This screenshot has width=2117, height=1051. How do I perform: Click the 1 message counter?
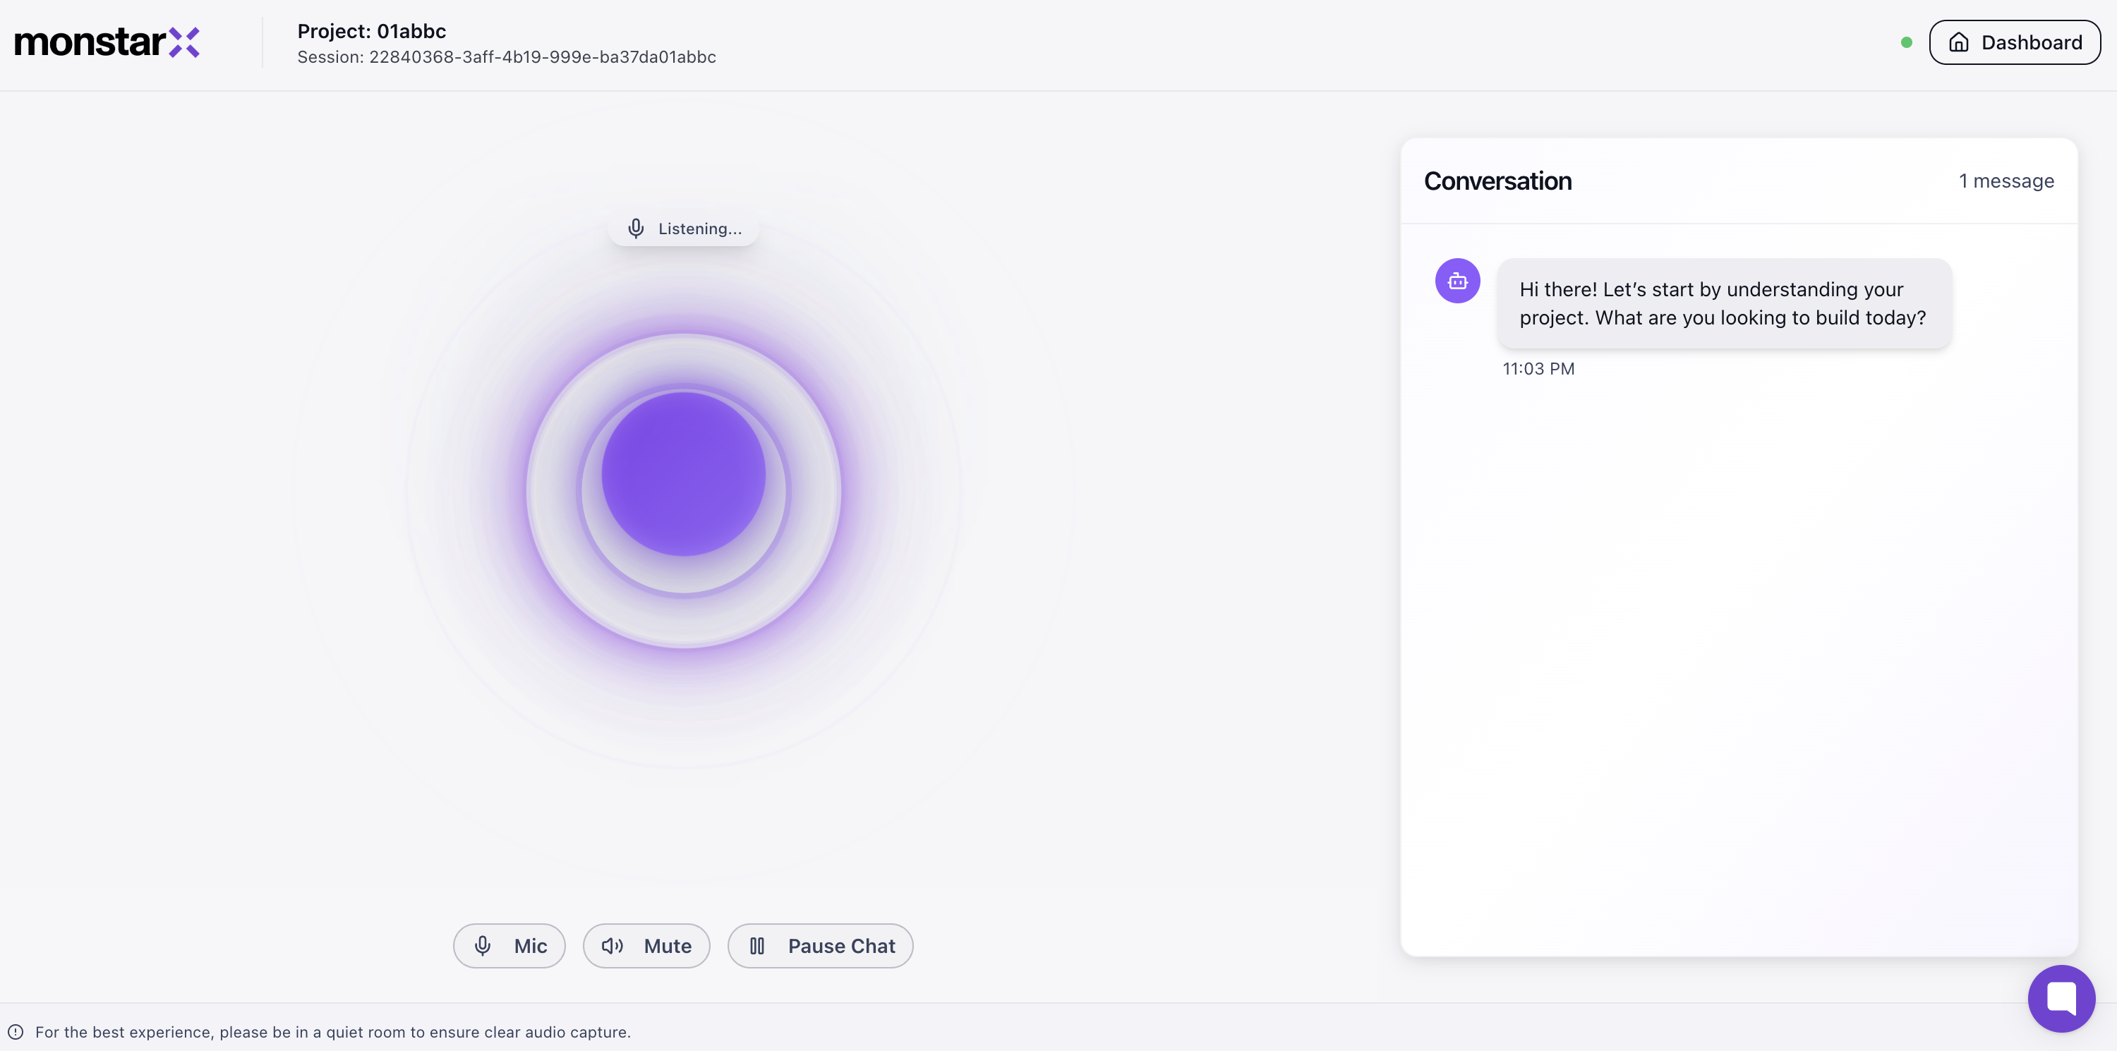click(2006, 181)
